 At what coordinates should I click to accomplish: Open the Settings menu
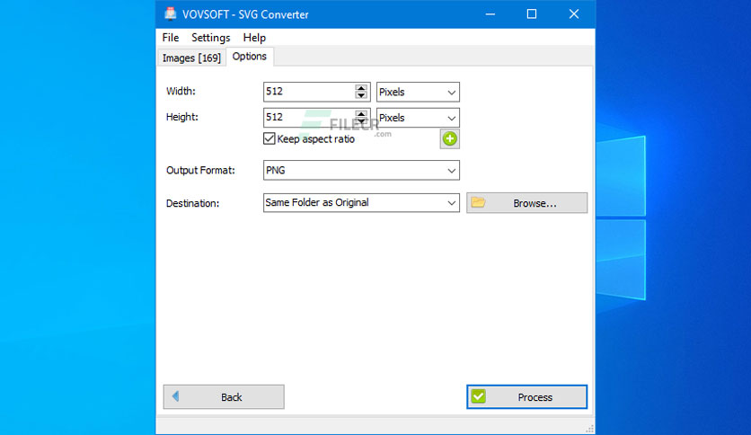[211, 38]
